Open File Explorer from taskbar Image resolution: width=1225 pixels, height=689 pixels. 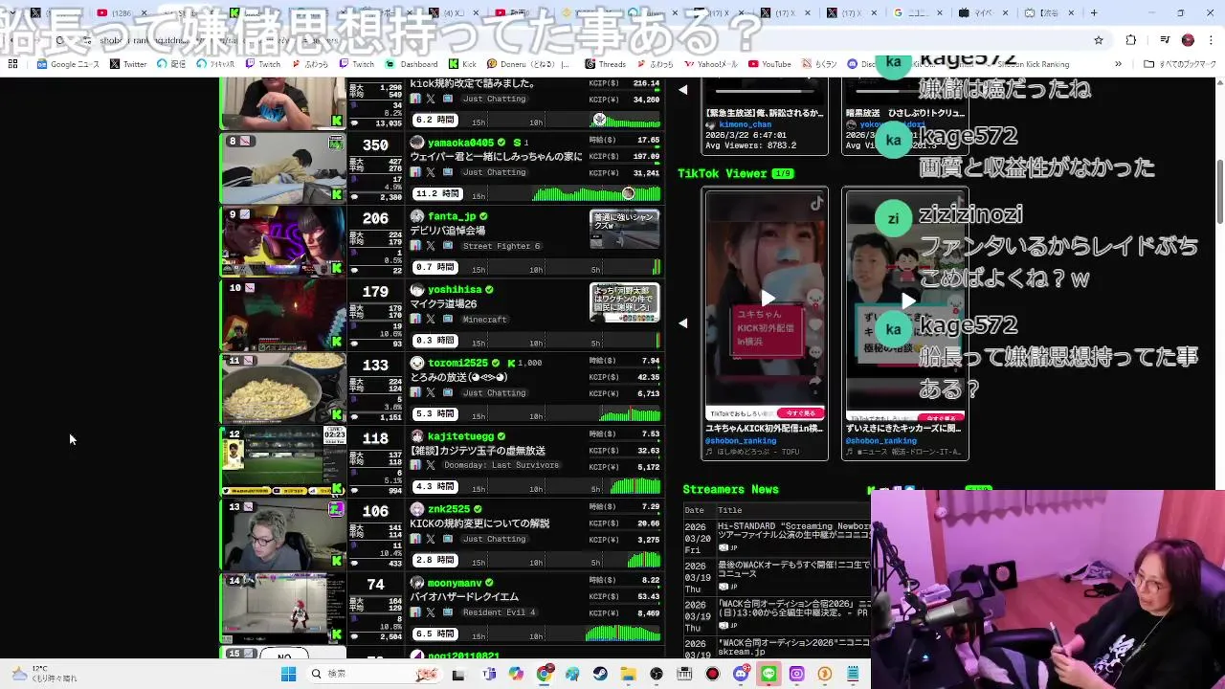[x=628, y=674]
